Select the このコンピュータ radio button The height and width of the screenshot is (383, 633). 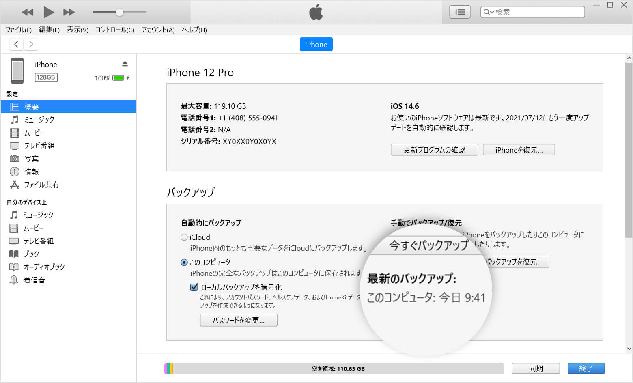click(184, 262)
